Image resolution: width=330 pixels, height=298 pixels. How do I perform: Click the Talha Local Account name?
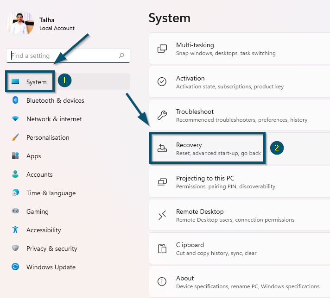click(57, 24)
